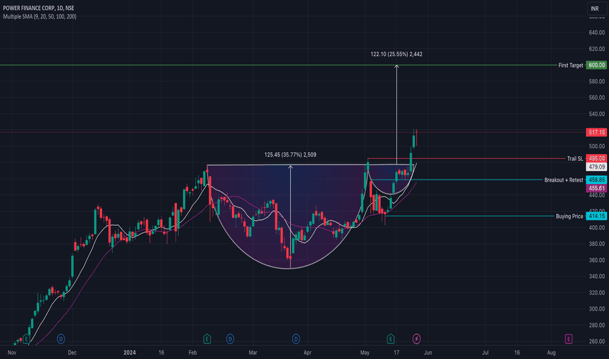This screenshot has height=359, width=609.
Task: Select the 125.45 (35.77%) measurement label
Action: pyautogui.click(x=290, y=155)
